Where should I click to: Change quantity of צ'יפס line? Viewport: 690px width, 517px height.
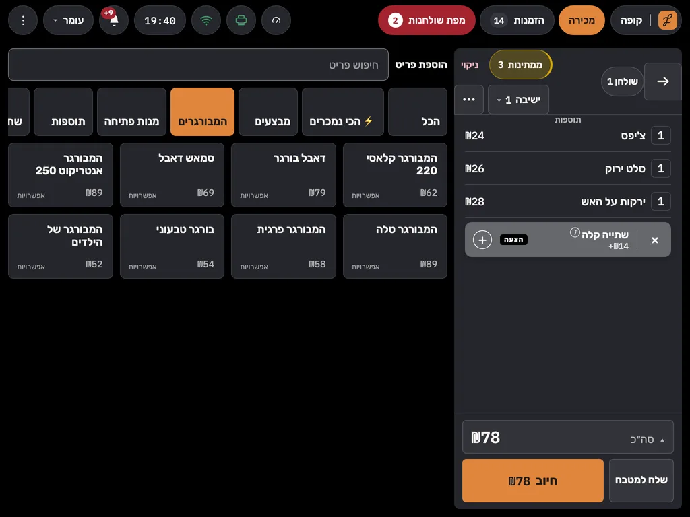click(660, 135)
